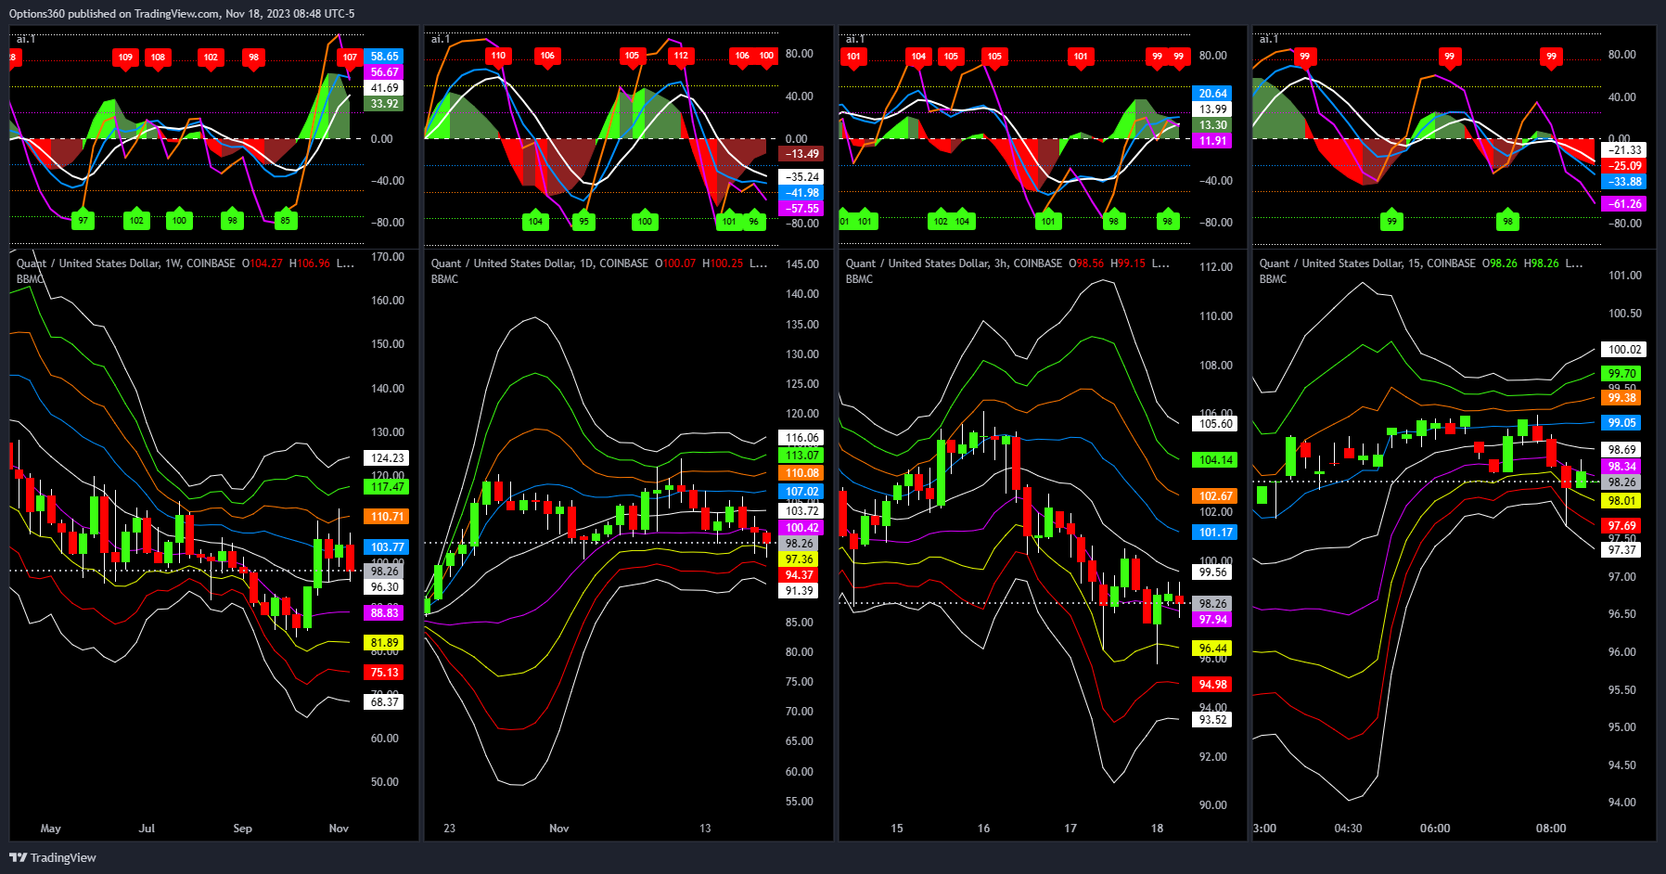Click the green 97 signal marker
This screenshot has height=874, width=1666.
(x=83, y=220)
